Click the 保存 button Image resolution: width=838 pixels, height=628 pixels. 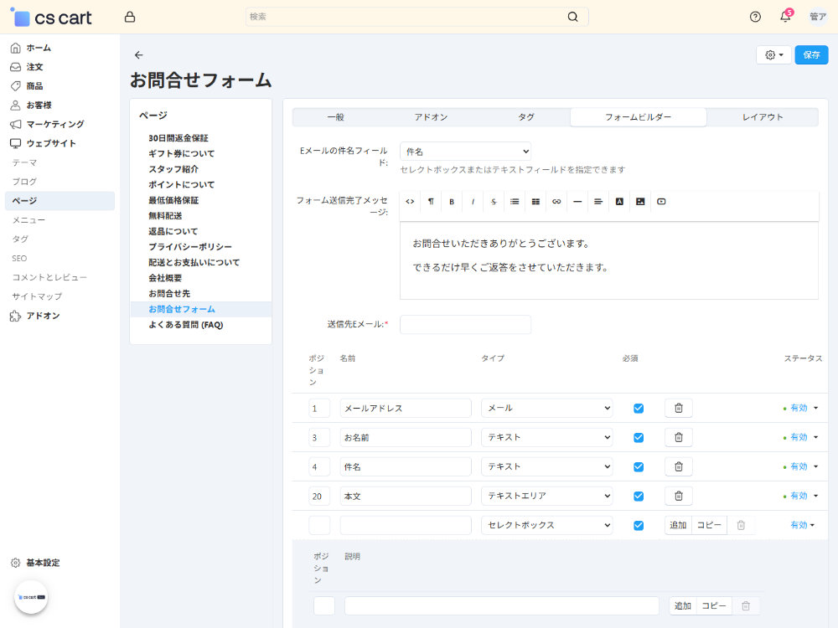tap(810, 54)
